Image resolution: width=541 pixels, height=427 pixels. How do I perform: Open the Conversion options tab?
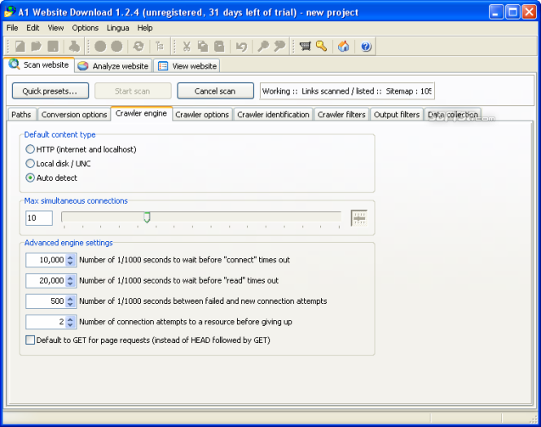point(74,115)
